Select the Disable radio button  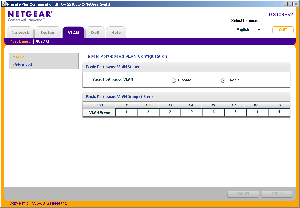click(174, 80)
